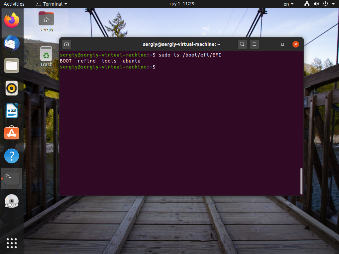Click the 'tools' directory name in output
Image resolution: width=339 pixels, height=254 pixels.
(109, 61)
